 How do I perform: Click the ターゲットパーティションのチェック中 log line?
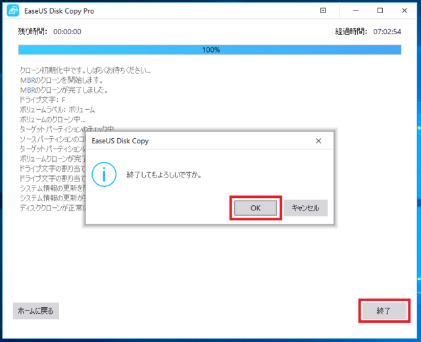[x=67, y=129]
